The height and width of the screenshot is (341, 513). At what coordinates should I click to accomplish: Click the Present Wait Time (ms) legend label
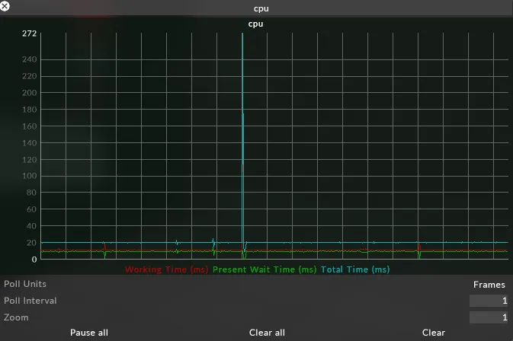tap(265, 269)
